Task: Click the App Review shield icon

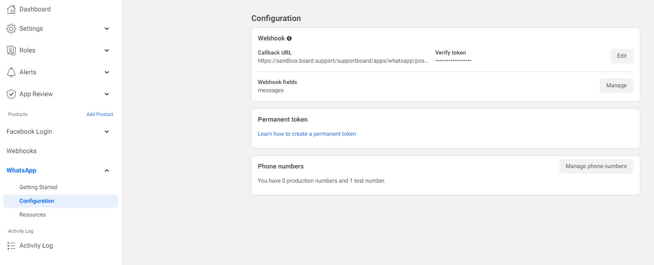Action: click(11, 94)
